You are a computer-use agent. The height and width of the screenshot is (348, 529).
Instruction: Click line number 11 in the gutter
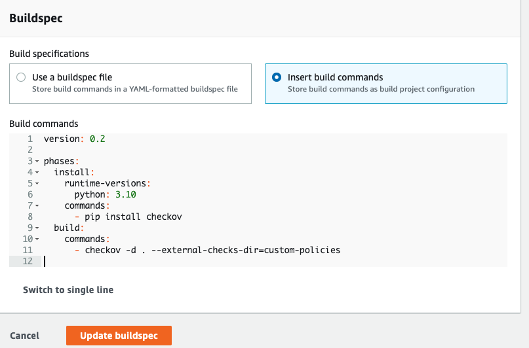click(x=28, y=251)
